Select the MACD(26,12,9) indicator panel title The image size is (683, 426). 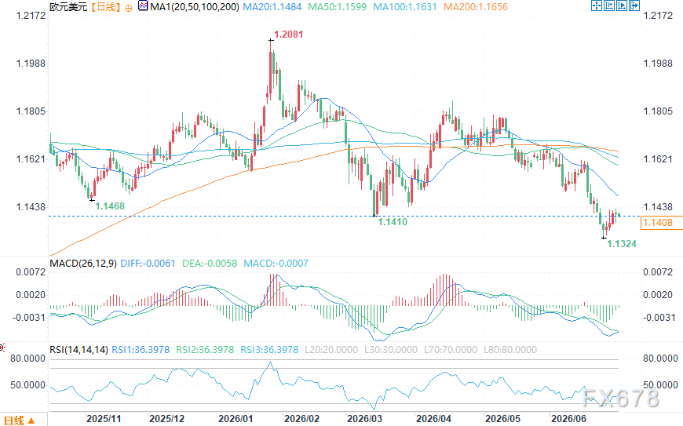[x=82, y=264]
